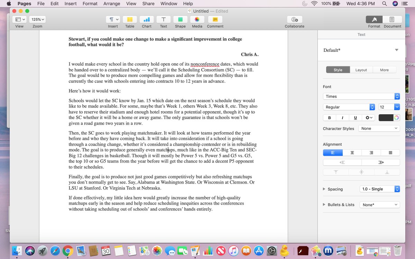Click the Collaborate toolbar icon
The height and width of the screenshot is (259, 415).
point(295,20)
